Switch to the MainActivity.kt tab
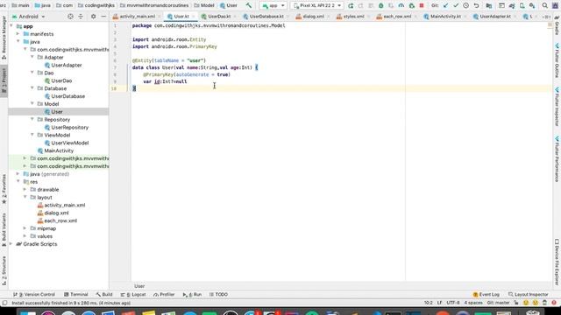Viewport: 561px width, 315px height. [x=445, y=17]
